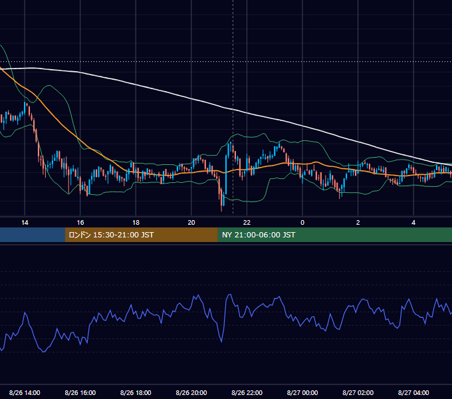Click the 2 hour axis label
Viewport: 452px width, 399px height.
tap(358, 223)
